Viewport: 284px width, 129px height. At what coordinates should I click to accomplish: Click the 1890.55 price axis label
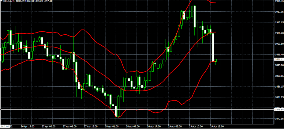(279, 76)
